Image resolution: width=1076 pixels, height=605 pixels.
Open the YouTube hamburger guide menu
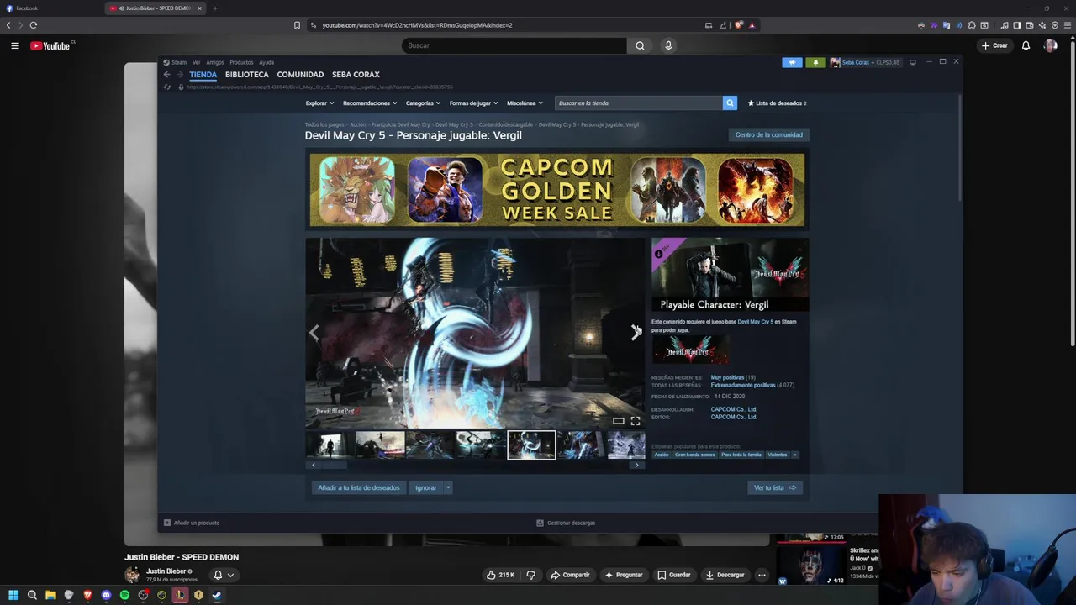pyautogui.click(x=15, y=45)
